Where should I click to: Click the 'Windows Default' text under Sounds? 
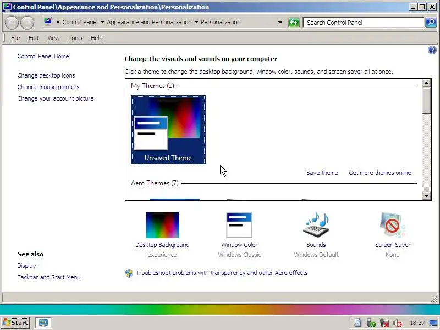316,255
